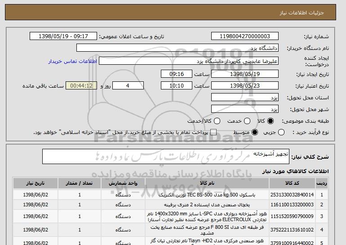
Task: Click the کد کالا column header
Action: 292,183
